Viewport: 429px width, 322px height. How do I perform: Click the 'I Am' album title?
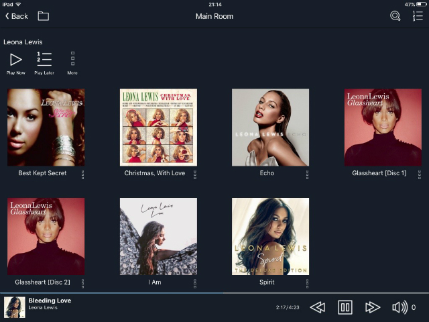(x=155, y=282)
